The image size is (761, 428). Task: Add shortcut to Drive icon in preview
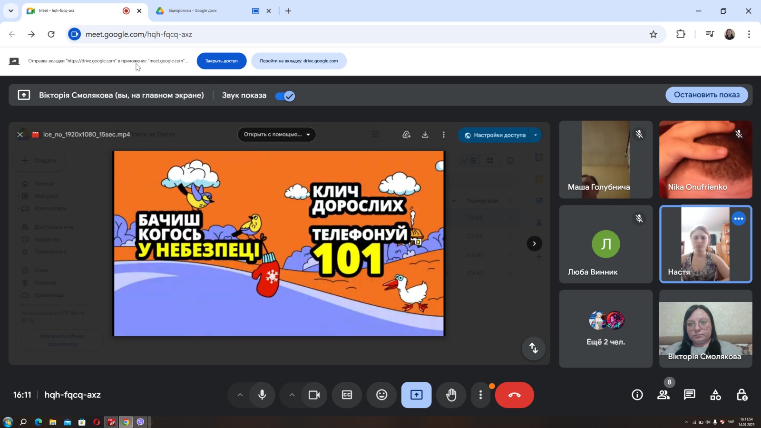pyautogui.click(x=406, y=135)
